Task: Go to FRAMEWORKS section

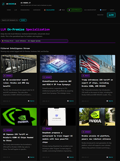Action: [x=25, y=10]
